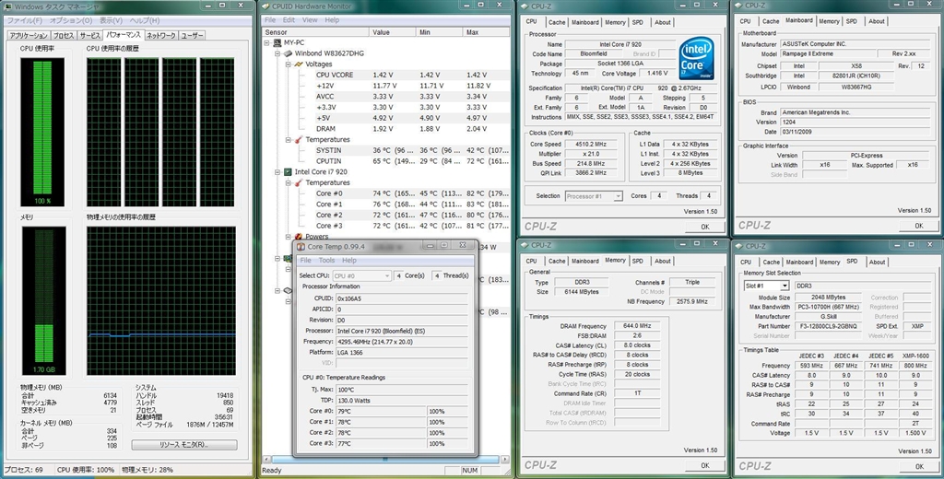Click the リソース モニタ(R)... button
The width and height of the screenshot is (944, 479).
click(x=184, y=445)
